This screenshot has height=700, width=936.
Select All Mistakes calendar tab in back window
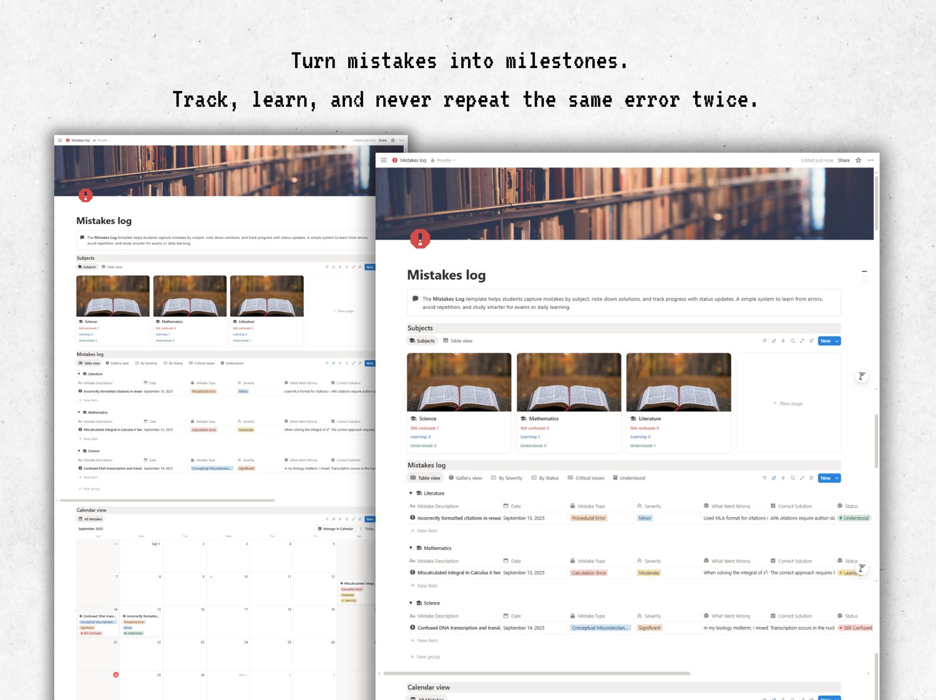(91, 519)
